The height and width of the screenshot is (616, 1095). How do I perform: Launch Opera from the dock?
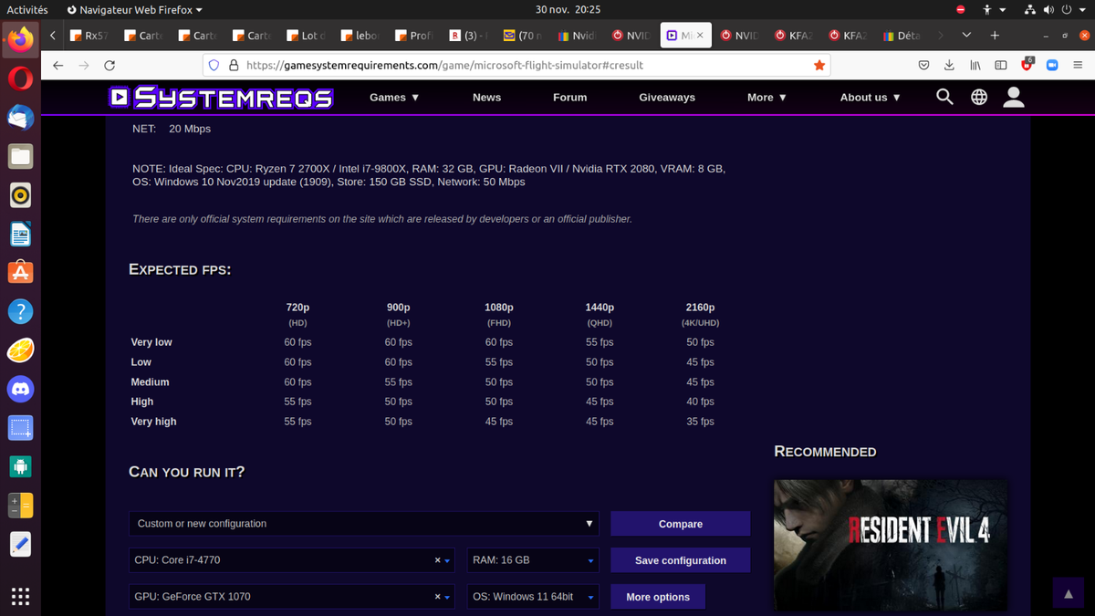click(20, 78)
